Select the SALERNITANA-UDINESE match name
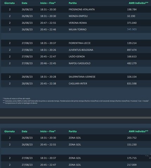The height and width of the screenshot is (168, 151). point(82,77)
